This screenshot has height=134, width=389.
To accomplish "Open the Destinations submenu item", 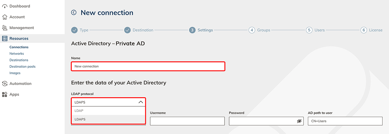I will point(19,60).
